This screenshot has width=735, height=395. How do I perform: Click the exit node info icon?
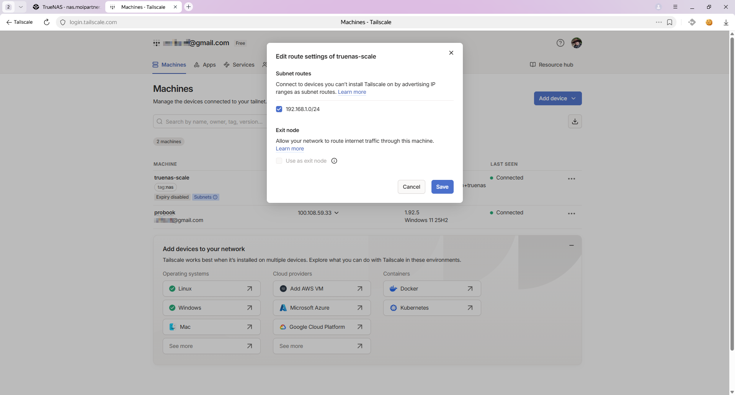point(334,161)
